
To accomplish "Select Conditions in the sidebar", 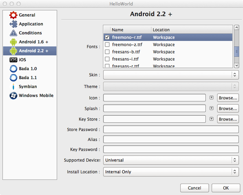I will coord(30,33).
